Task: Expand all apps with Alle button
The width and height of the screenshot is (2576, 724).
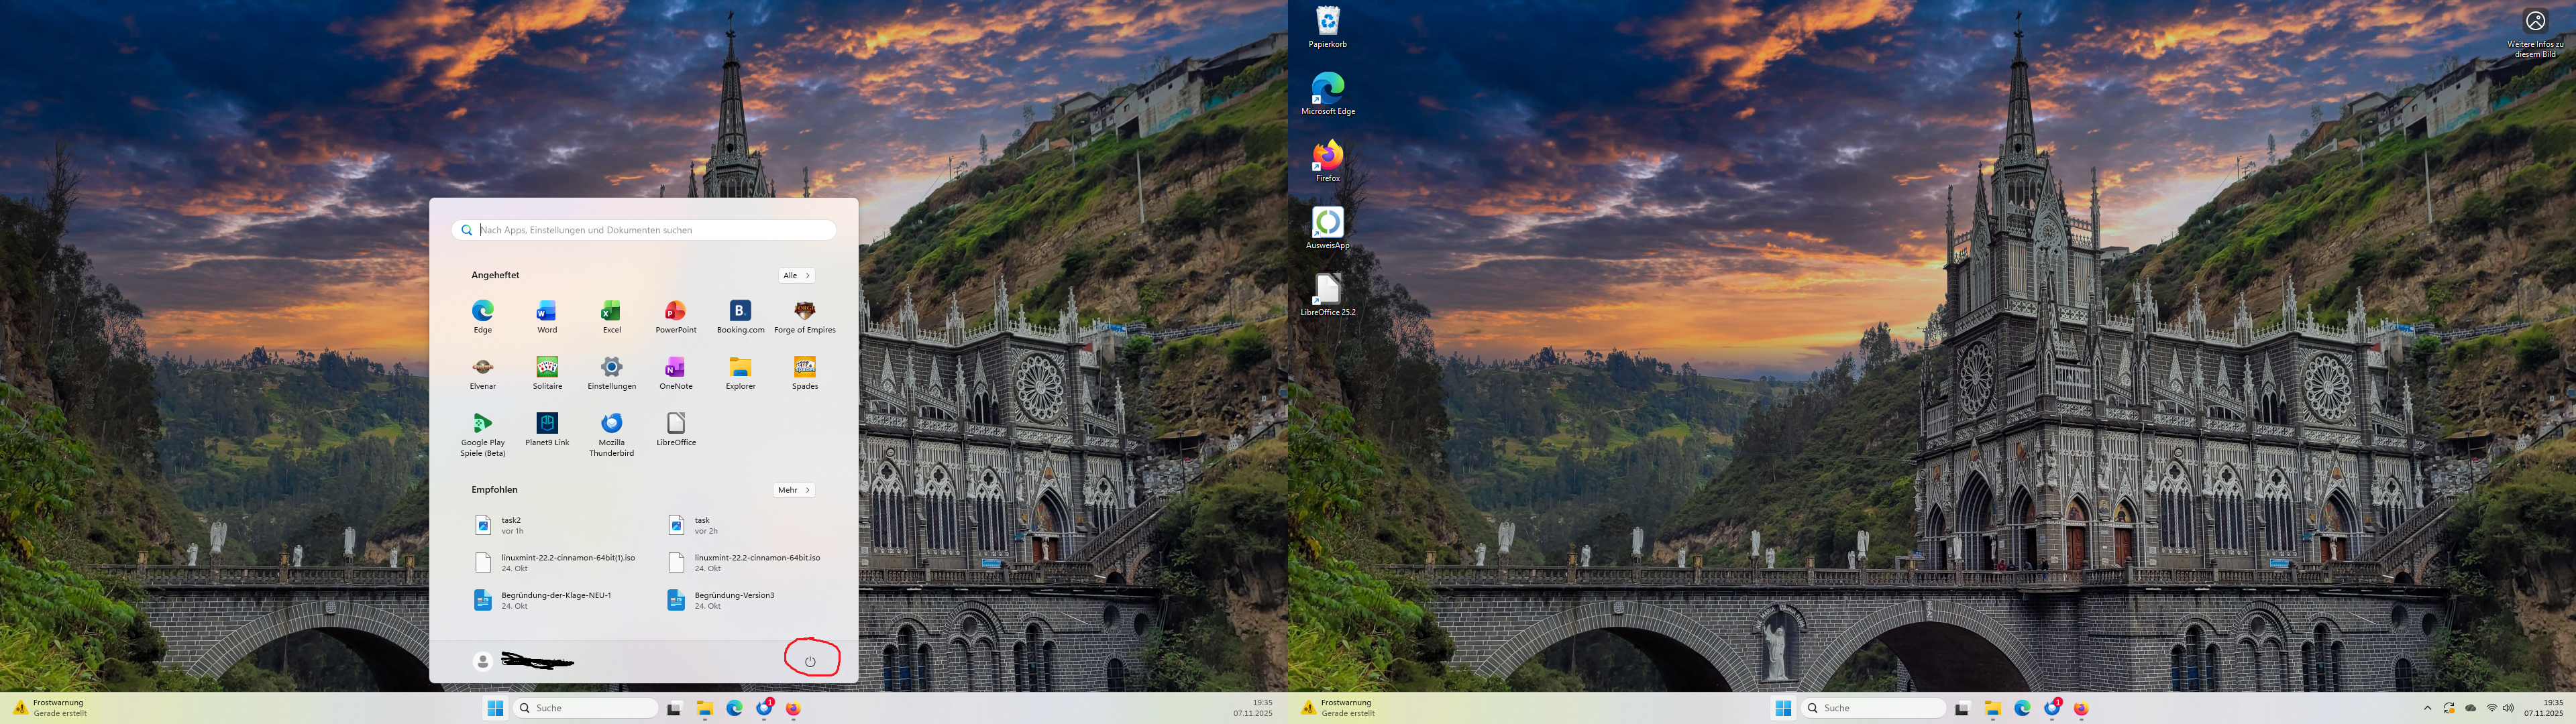Action: 796,275
